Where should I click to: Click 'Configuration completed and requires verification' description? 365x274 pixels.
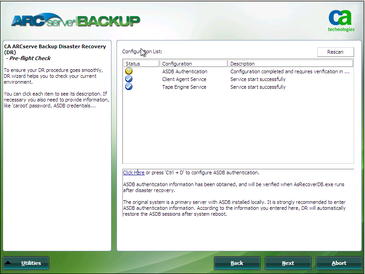(290, 71)
